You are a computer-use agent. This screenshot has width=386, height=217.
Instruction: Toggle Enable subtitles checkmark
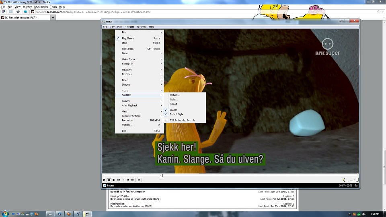pos(185,110)
